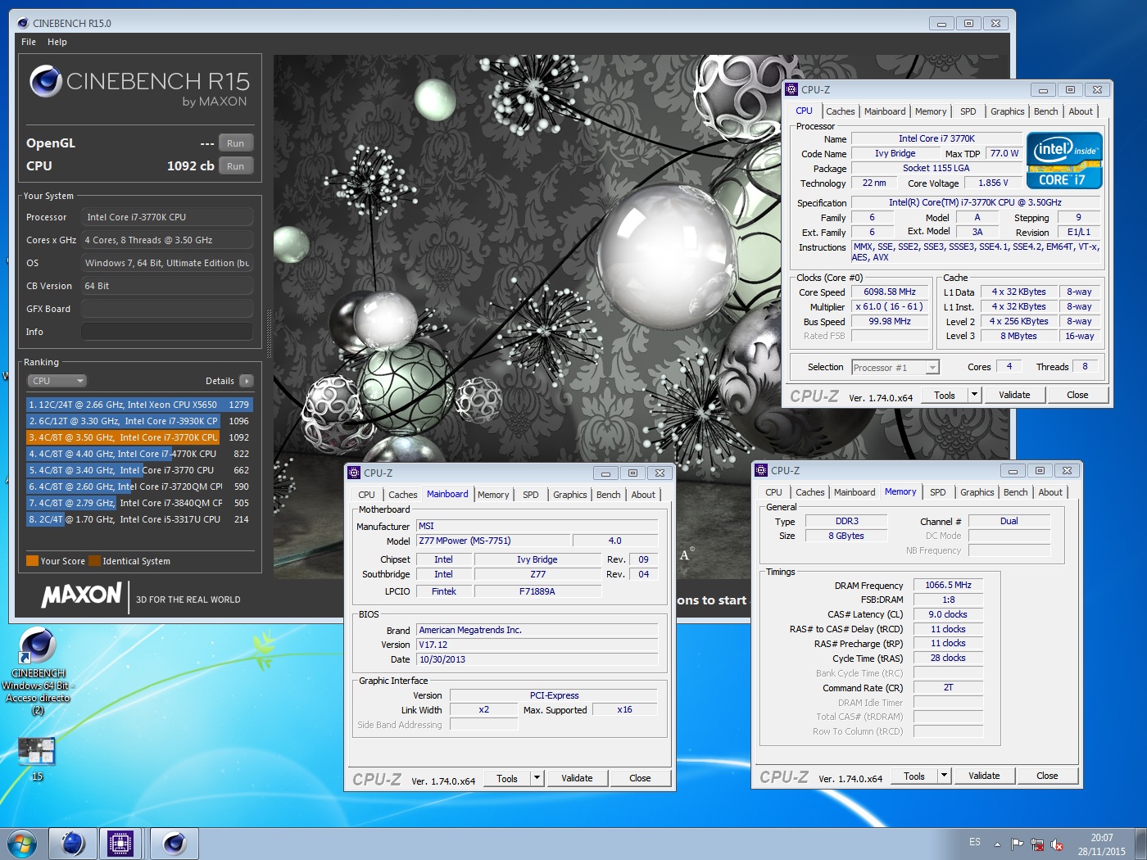
Task: Click the taskbar clock showing 20:07
Action: 1102,844
